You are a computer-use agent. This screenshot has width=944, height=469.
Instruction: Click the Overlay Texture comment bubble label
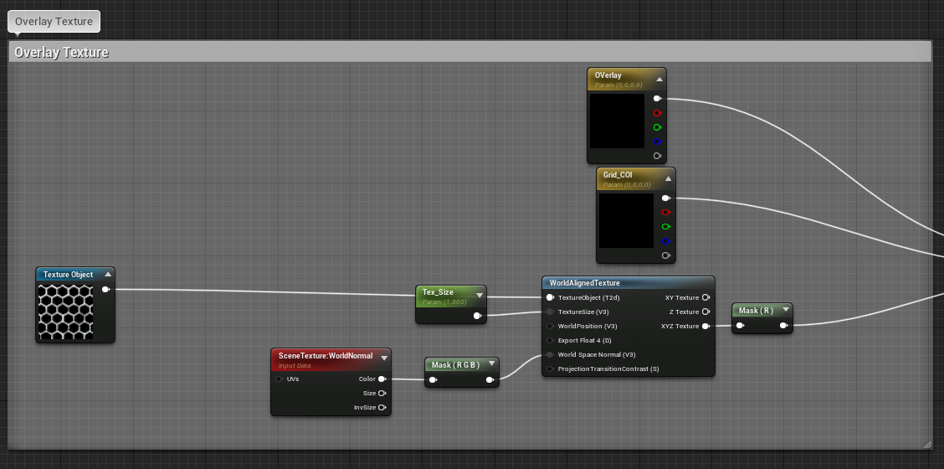point(54,22)
